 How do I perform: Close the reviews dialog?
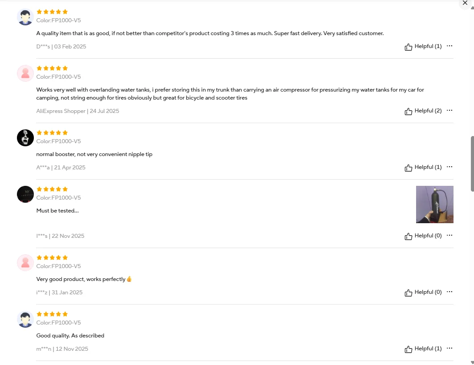pyautogui.click(x=465, y=3)
